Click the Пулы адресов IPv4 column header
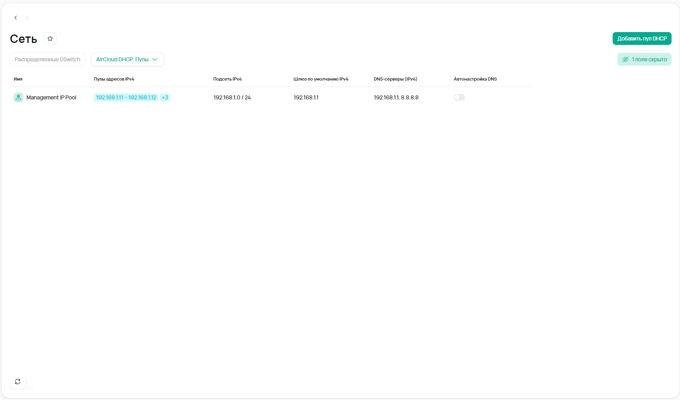This screenshot has height=400, width=680. tap(114, 79)
